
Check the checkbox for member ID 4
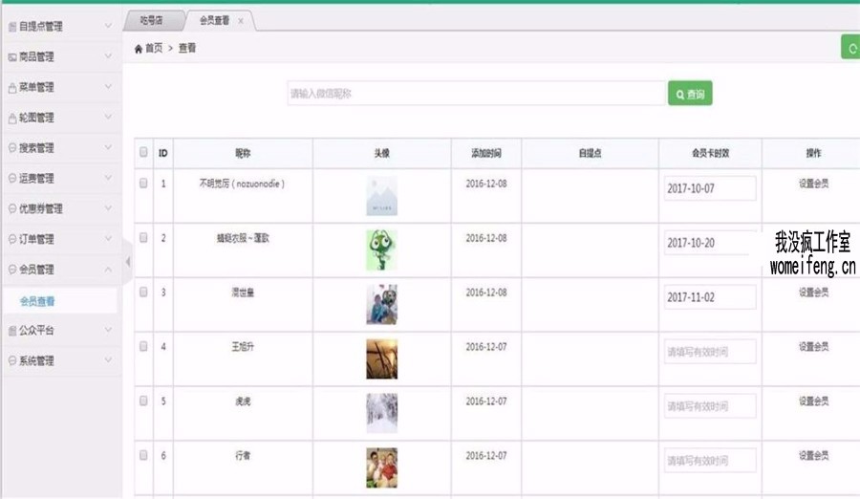[x=143, y=346]
